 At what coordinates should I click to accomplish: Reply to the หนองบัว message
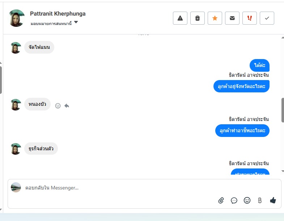point(67,105)
